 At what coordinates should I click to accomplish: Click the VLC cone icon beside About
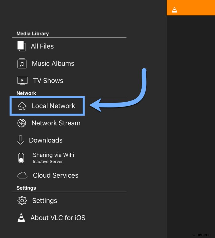pyautogui.click(x=21, y=218)
